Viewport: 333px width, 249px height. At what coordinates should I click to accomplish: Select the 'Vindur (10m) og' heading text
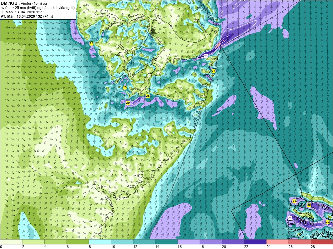click(x=34, y=3)
